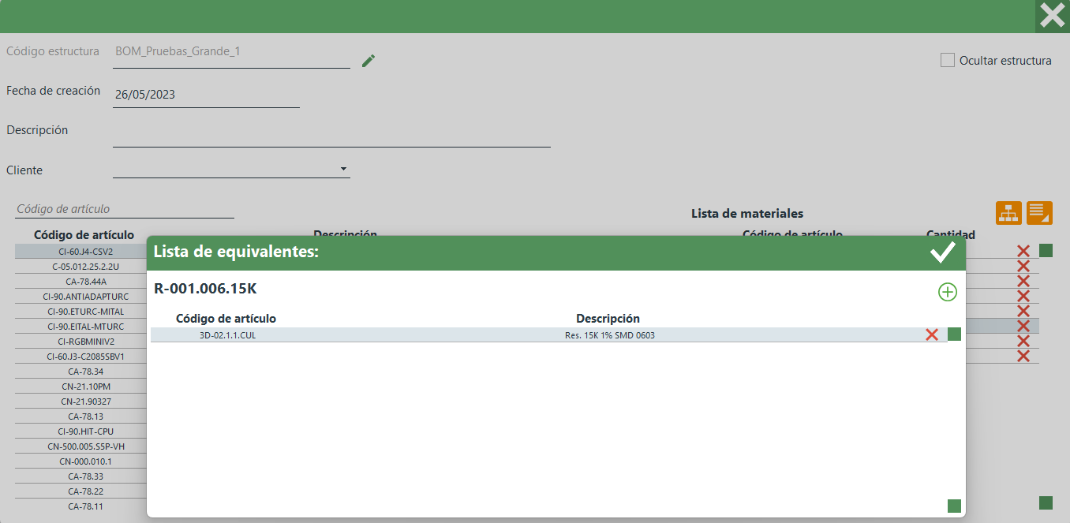1070x523 pixels.
Task: Select article CI-60.J4-CSV2 in the list
Action: pos(85,252)
